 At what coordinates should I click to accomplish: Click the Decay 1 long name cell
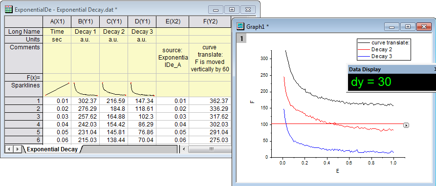(x=86, y=32)
